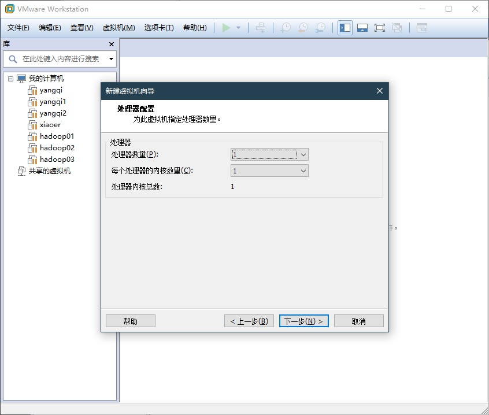Open the 处理器数量 dropdown
The width and height of the screenshot is (489, 415).
[269, 155]
